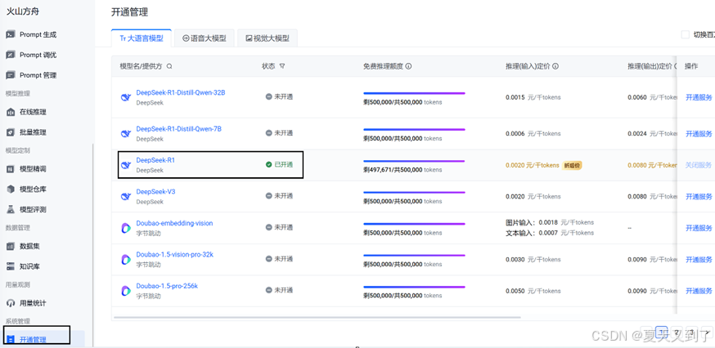Open the DeepSeek-R1-Distill-Qwen-32B model link
Viewport: 715px width, 348px height.
[181, 92]
